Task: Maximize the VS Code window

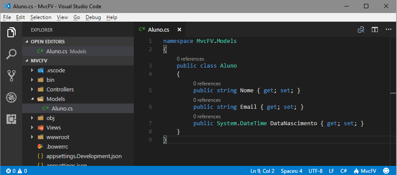Action: [366, 6]
